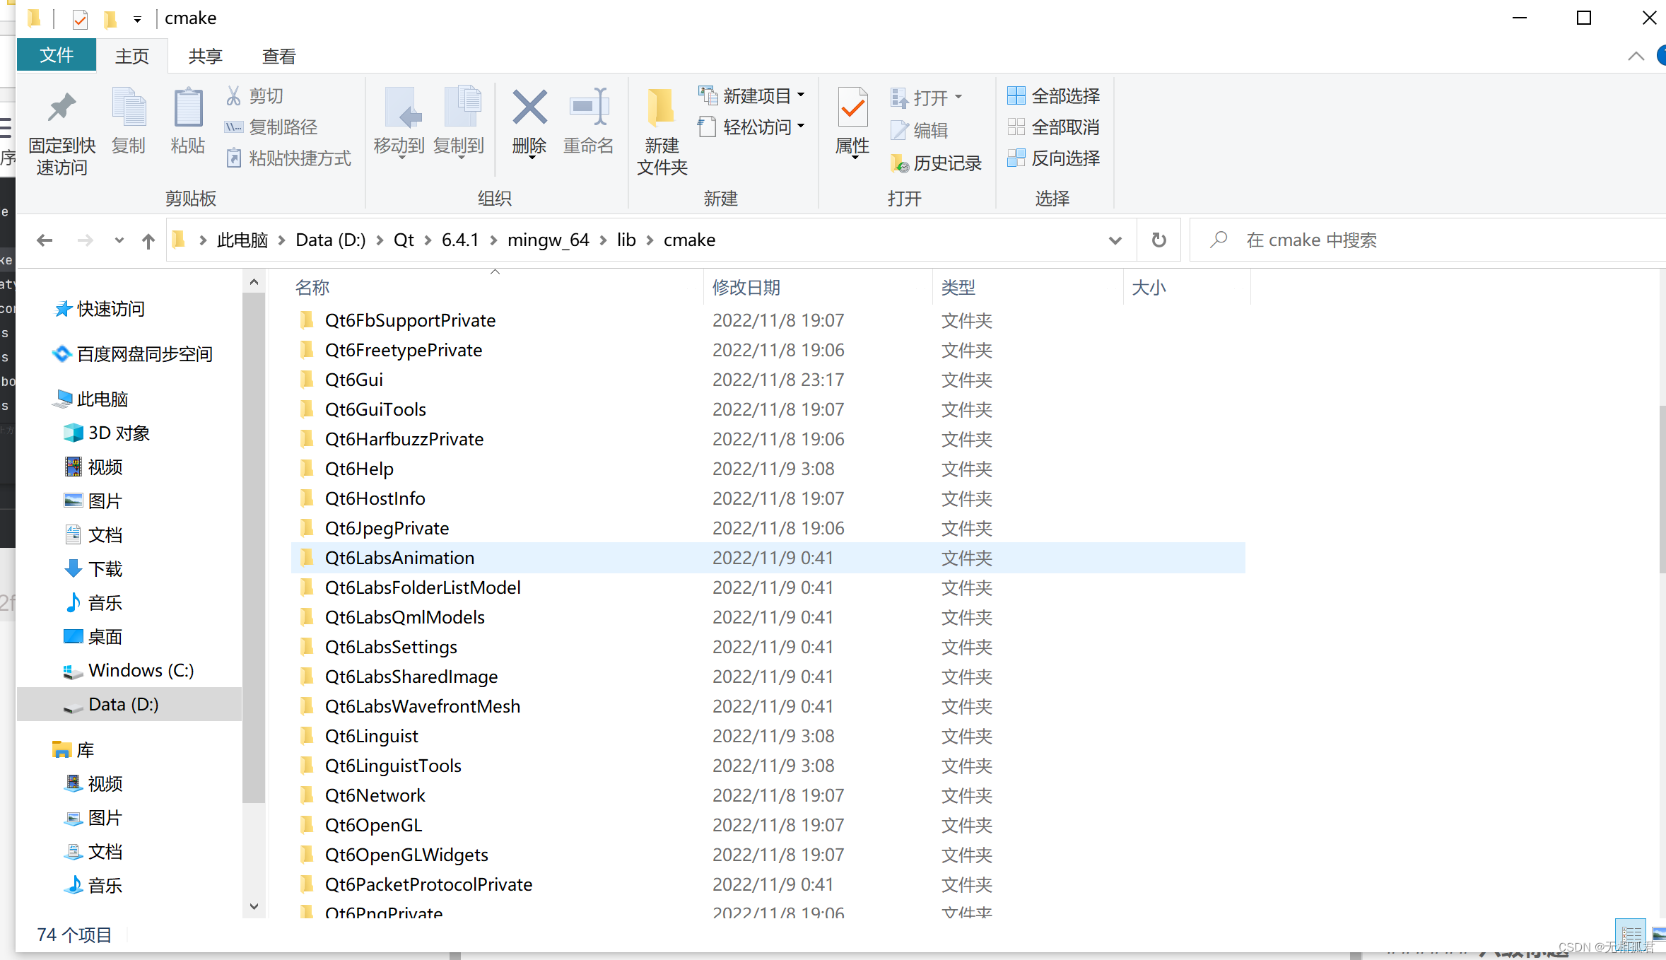Open History in ribbon
The width and height of the screenshot is (1666, 960).
pos(936,163)
